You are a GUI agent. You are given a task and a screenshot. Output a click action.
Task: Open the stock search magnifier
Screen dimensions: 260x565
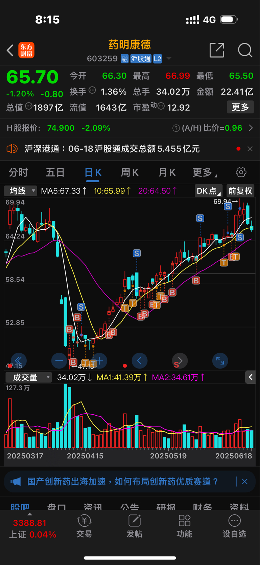tap(245, 50)
